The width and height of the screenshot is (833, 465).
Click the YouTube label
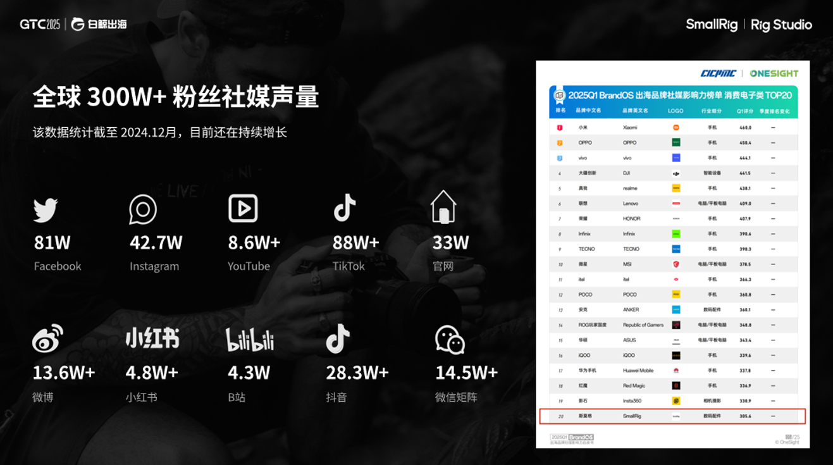(249, 266)
